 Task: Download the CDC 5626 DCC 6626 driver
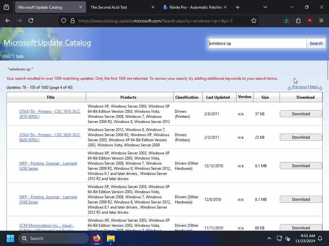tap(301, 137)
